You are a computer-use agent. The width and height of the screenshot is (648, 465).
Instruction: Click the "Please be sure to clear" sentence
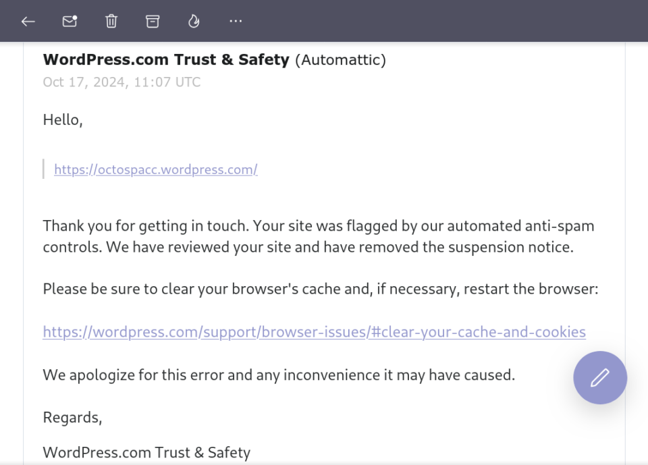(x=321, y=289)
